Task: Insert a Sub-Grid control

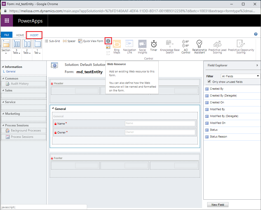Action: (x=52, y=41)
